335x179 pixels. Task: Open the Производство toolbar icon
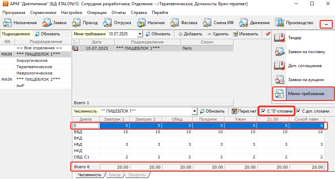point(279,23)
